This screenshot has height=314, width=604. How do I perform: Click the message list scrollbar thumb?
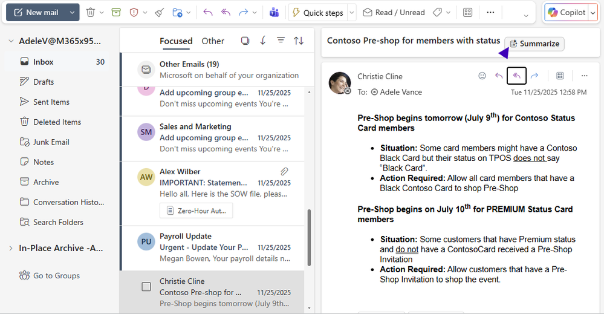309,238
